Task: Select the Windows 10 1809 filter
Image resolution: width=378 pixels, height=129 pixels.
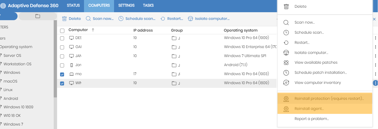Action: pos(18,107)
